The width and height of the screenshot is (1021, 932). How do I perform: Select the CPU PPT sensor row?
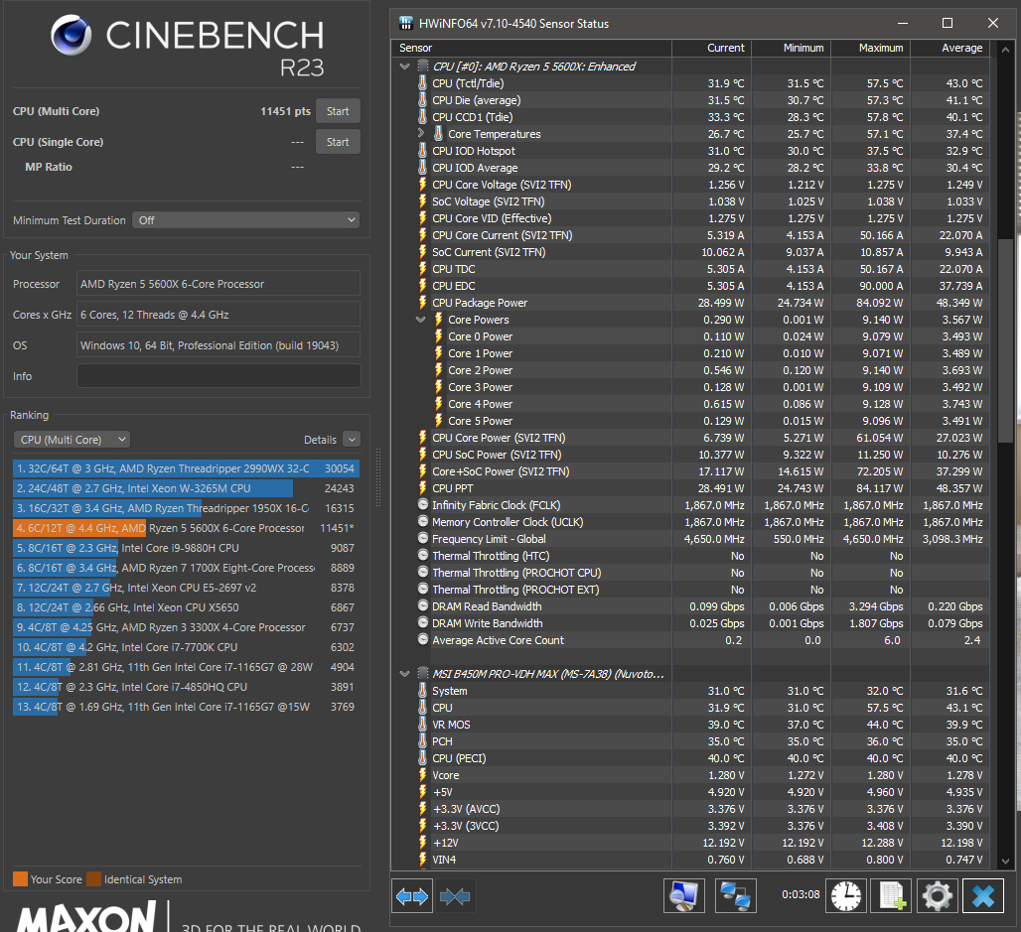pos(691,488)
